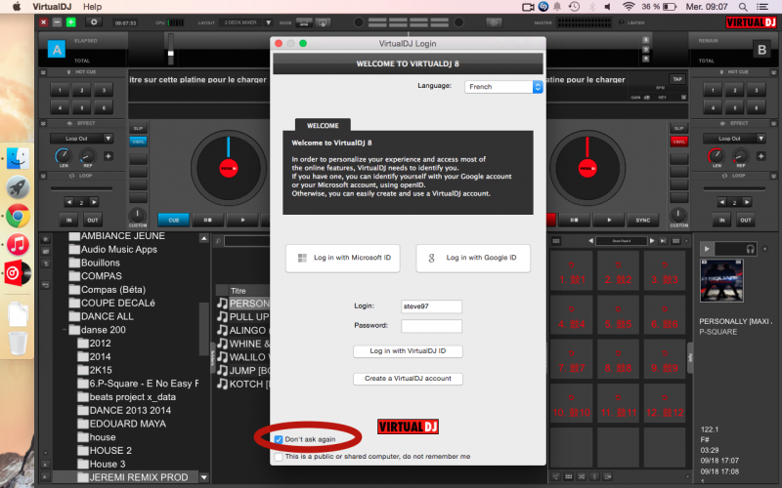Adjust the LEN knob on deck A

[63, 156]
